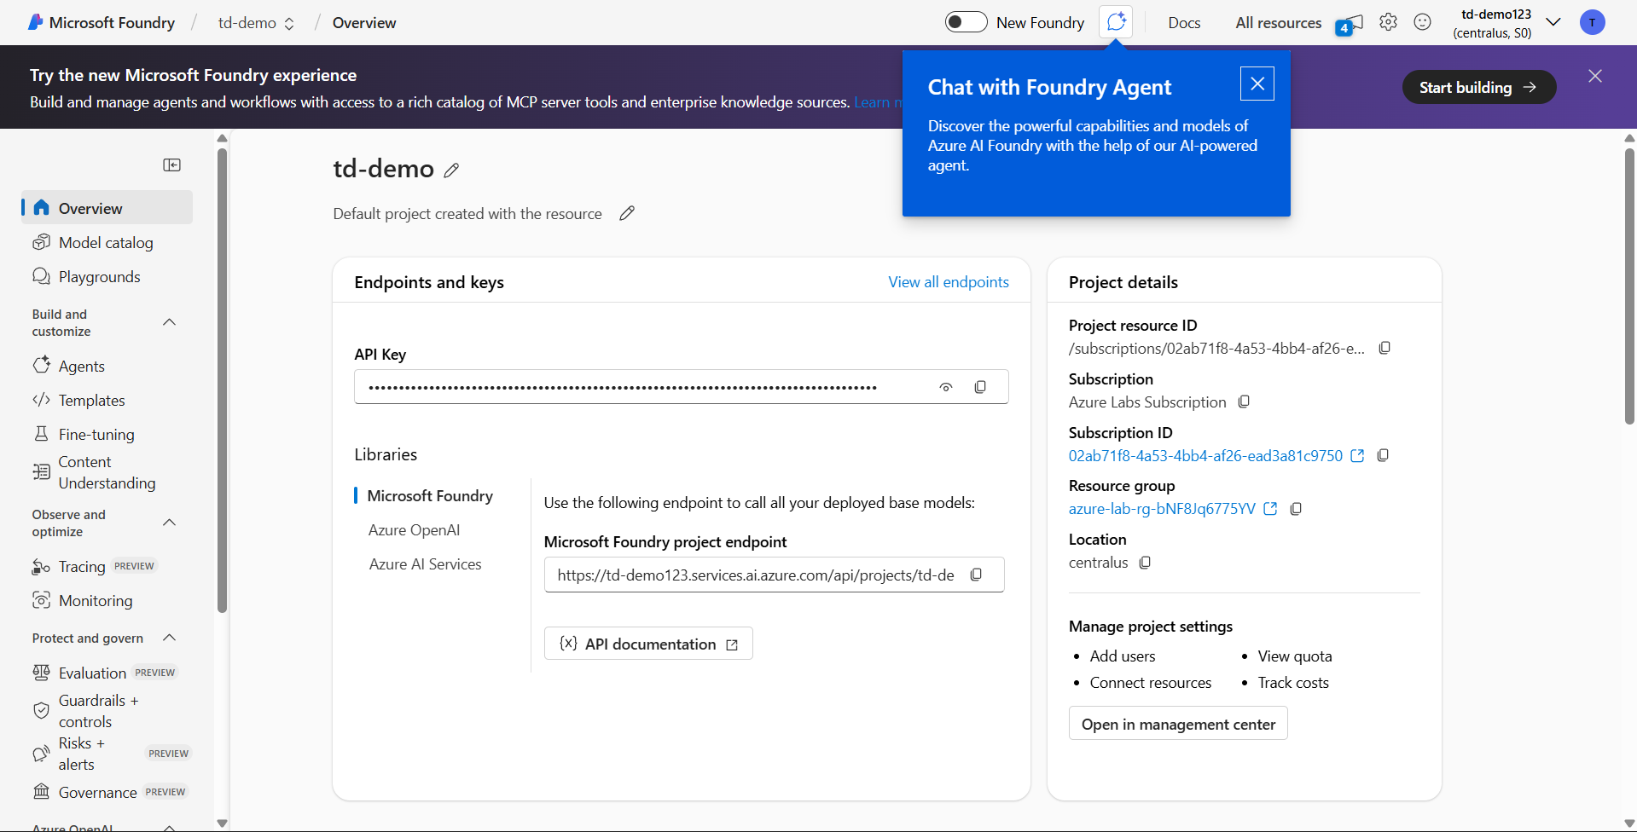The image size is (1637, 832).
Task: Open the announcements megaphone icon
Action: coord(1350,24)
